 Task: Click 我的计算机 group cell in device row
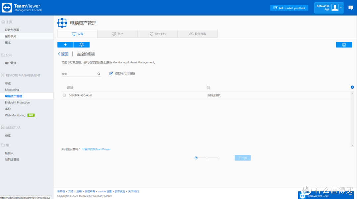click(214, 95)
